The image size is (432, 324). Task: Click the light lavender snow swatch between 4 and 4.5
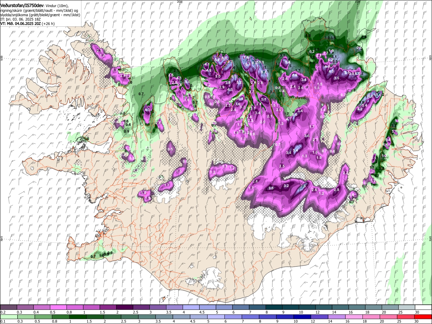[x=191, y=307]
